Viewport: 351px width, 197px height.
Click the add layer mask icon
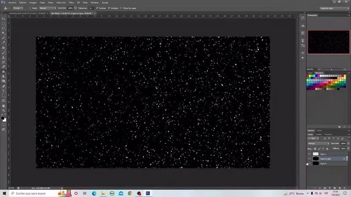(x=325, y=188)
